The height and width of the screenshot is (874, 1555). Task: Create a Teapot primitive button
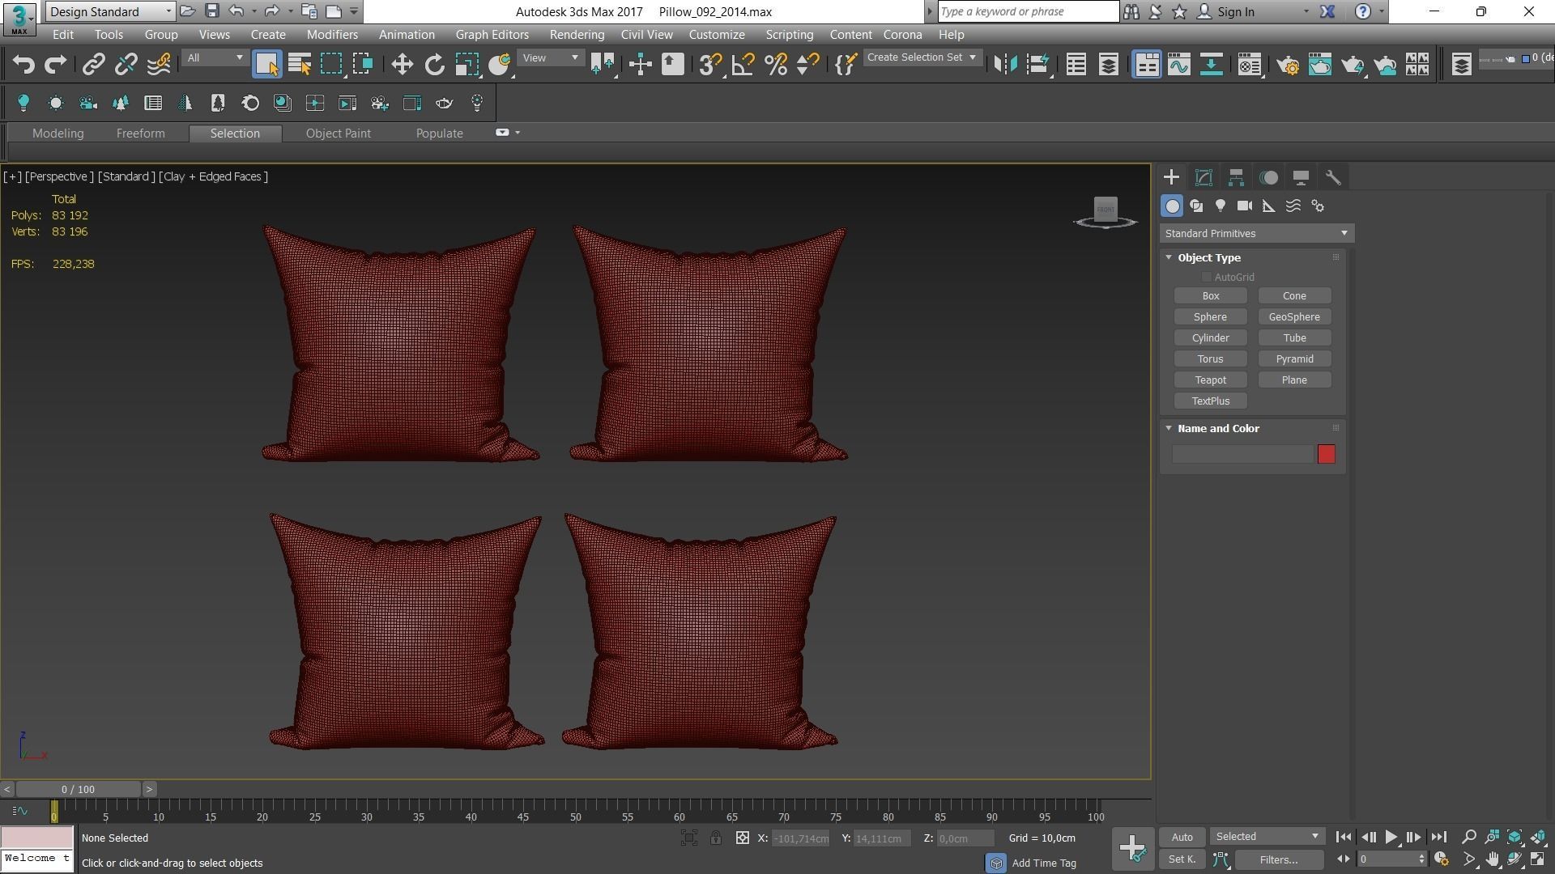point(1210,380)
